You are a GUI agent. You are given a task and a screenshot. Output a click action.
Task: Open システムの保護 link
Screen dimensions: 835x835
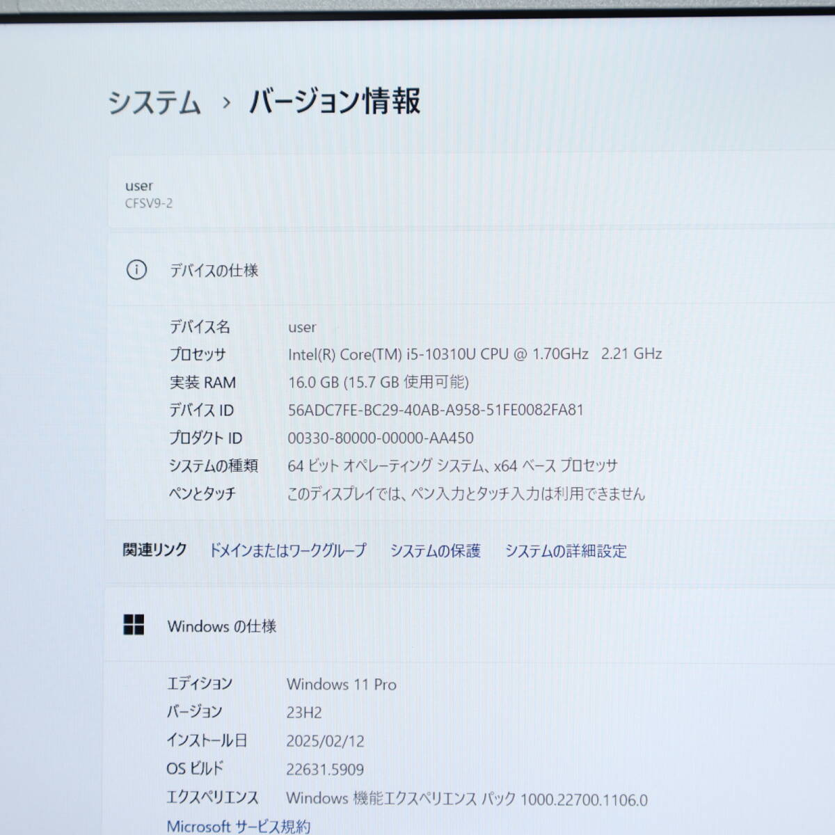[x=435, y=551]
